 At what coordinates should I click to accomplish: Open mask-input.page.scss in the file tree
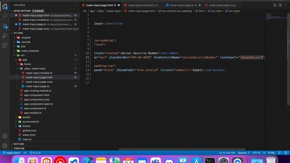[x=39, y=82]
